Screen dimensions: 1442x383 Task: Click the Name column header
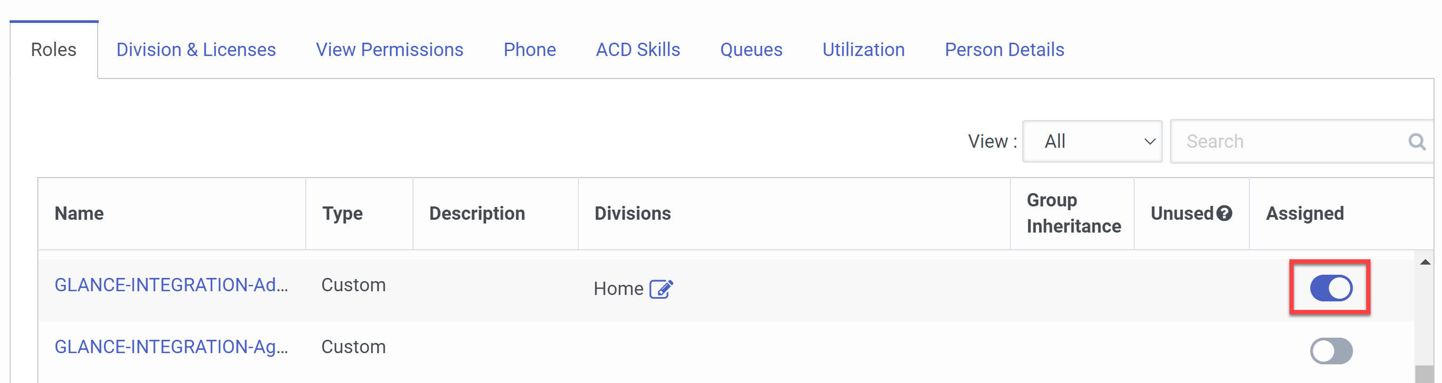point(79,213)
